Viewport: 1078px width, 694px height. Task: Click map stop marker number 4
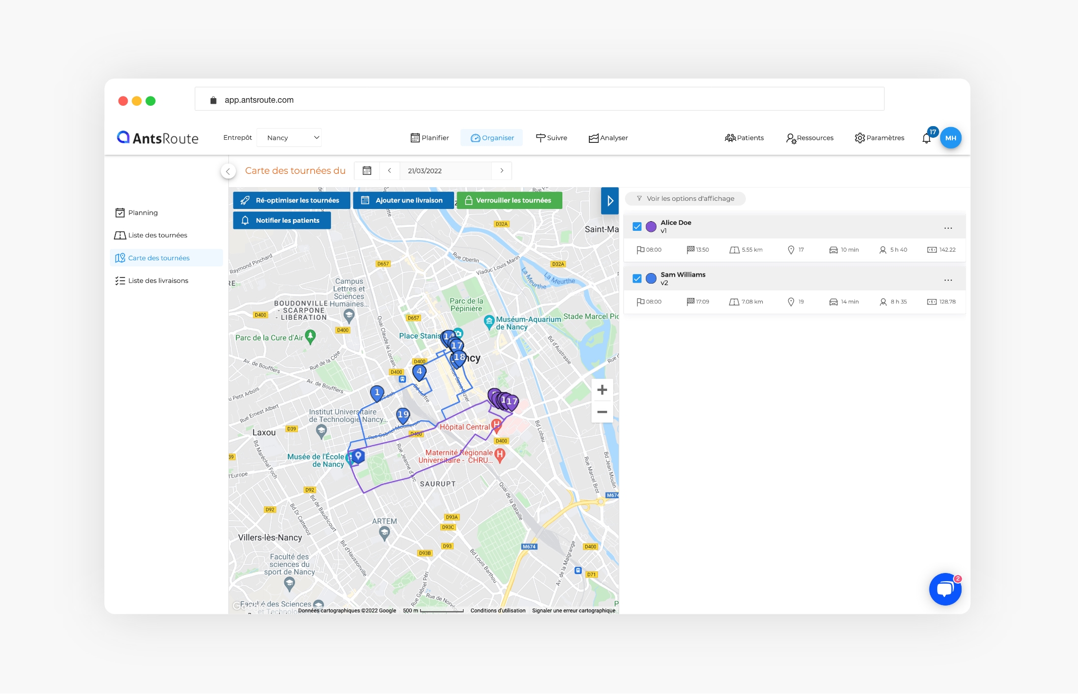419,372
